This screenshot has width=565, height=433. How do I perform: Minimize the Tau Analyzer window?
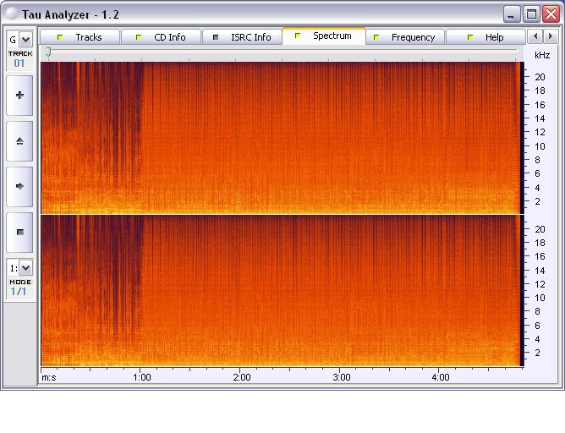coord(512,14)
